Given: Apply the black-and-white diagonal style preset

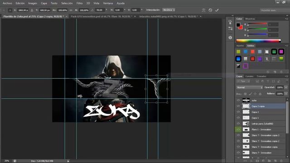Looking at the screenshot, I should [238, 66].
